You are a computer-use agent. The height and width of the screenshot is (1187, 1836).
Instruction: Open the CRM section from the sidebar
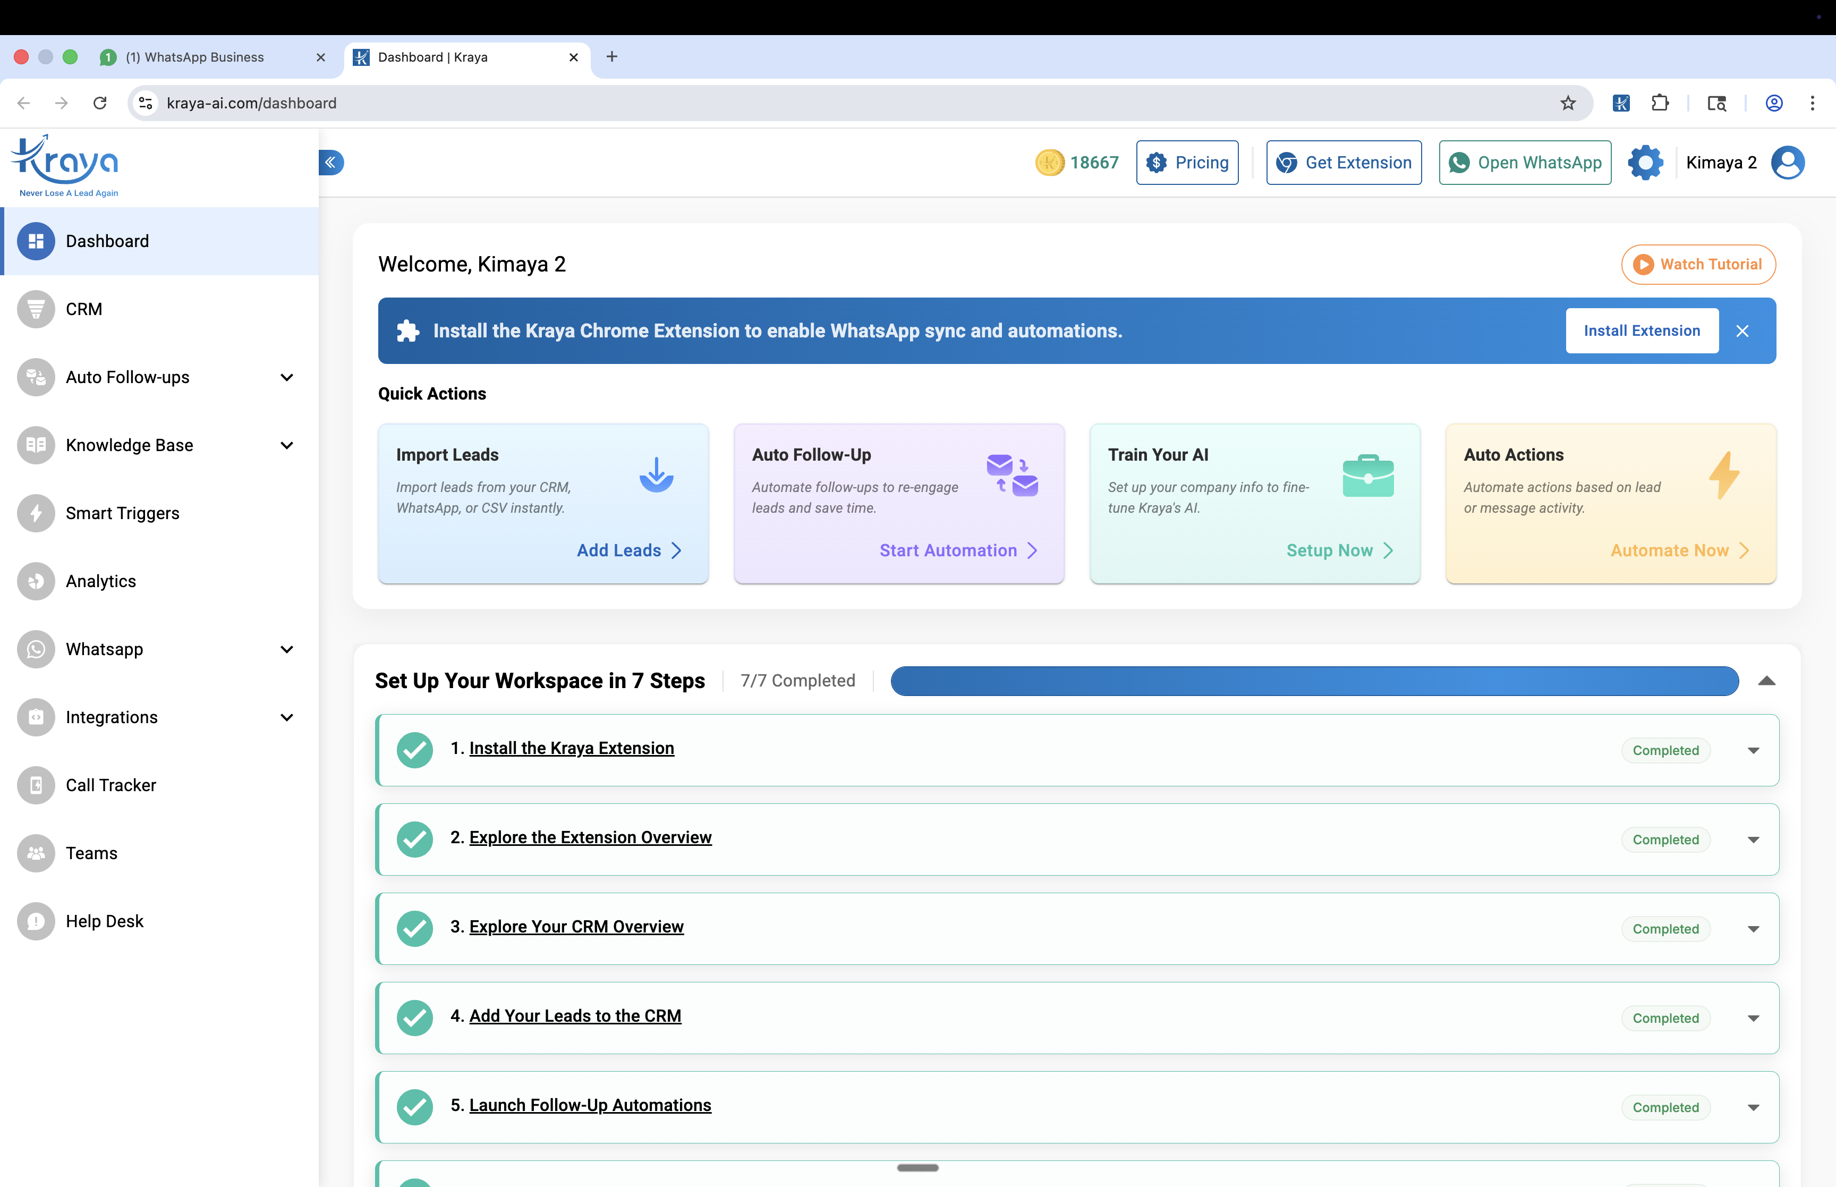[x=83, y=309]
